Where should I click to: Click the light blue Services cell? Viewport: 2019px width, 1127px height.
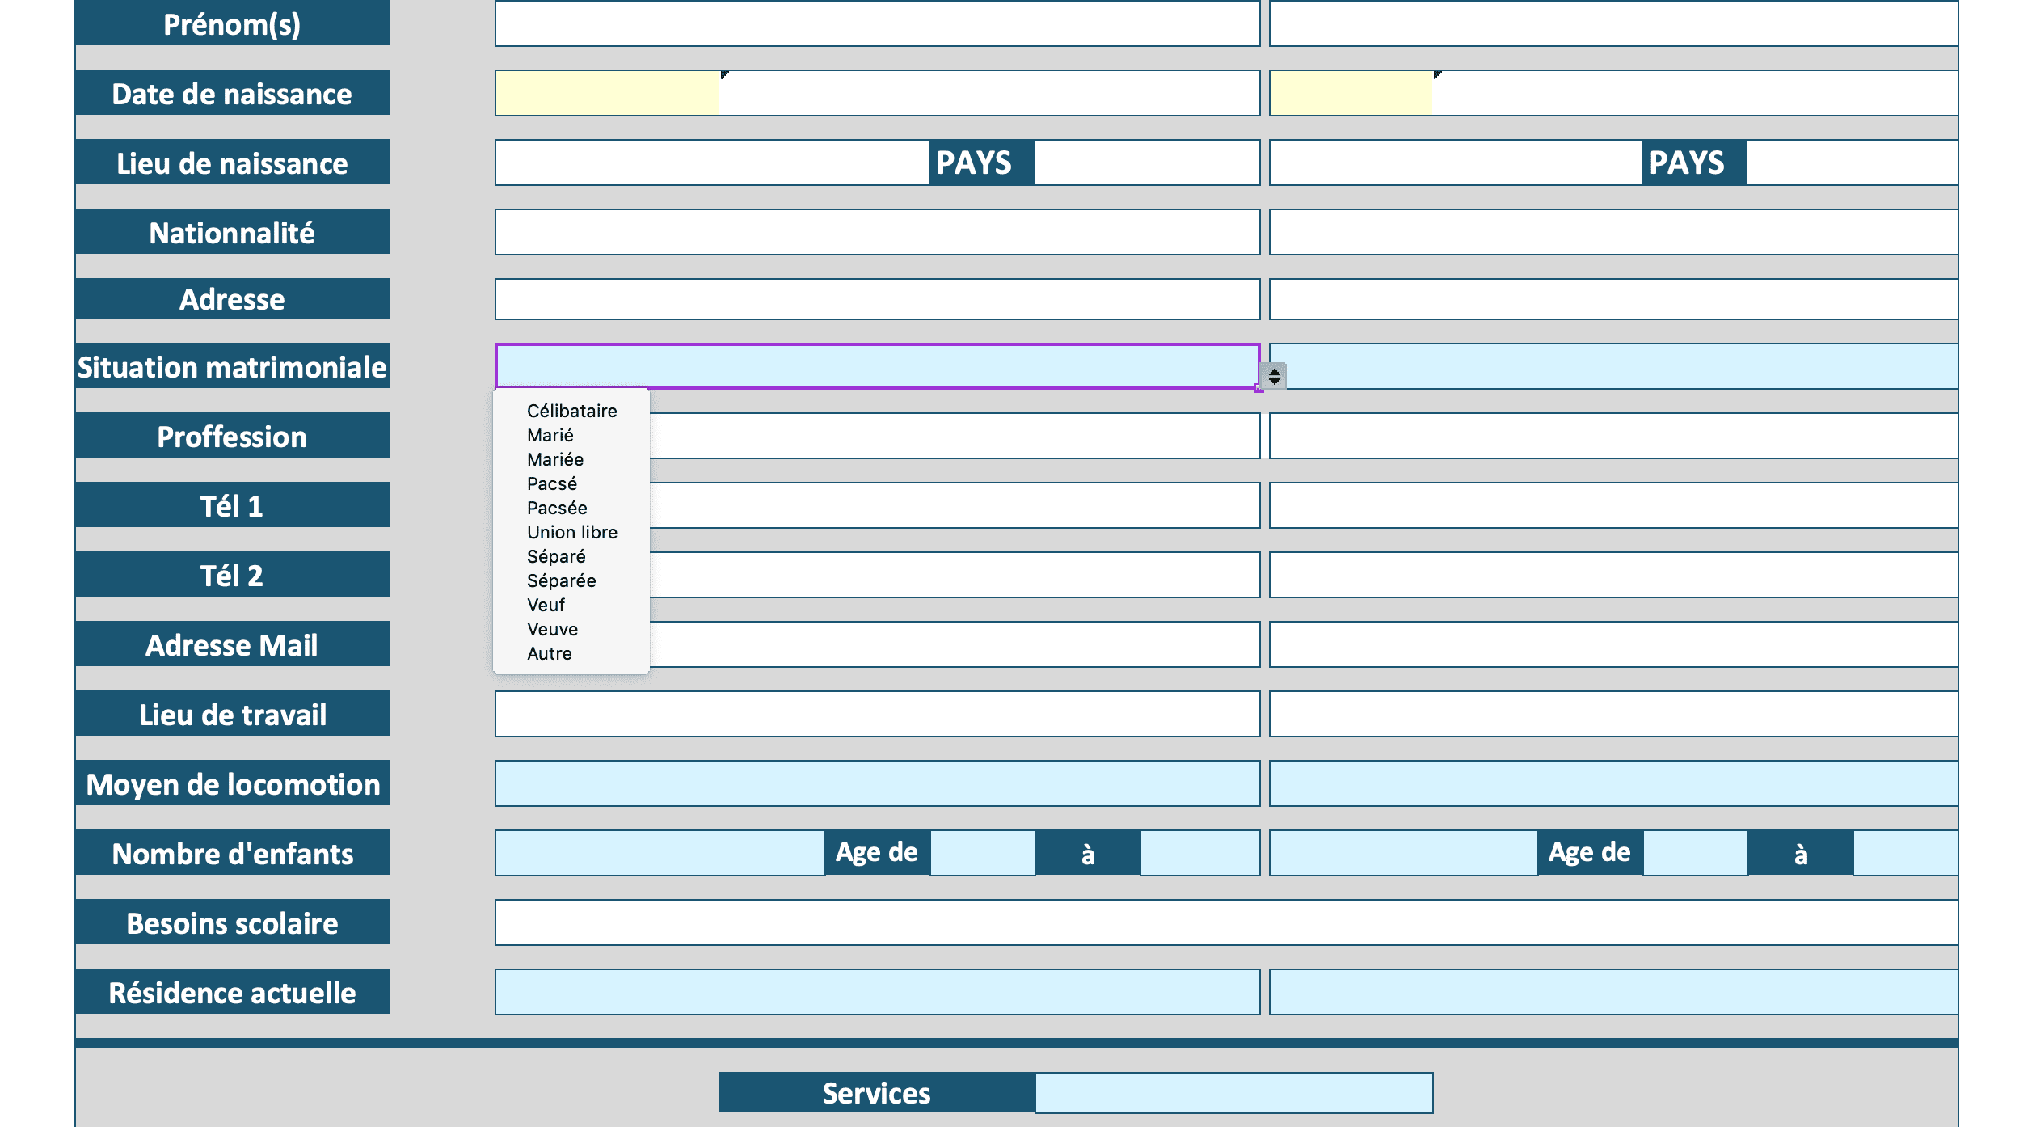[x=1233, y=1093]
